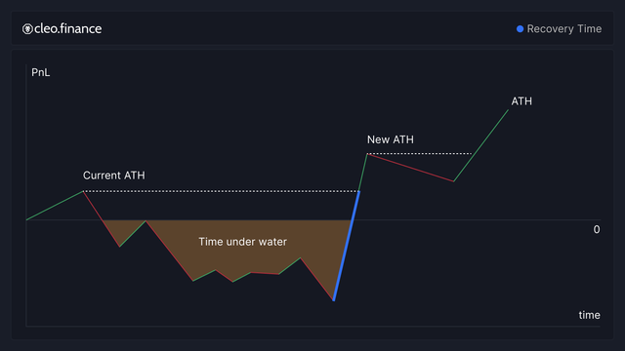This screenshot has width=625, height=351.
Task: Click the cleo.finance brand name text
Action: (67, 28)
